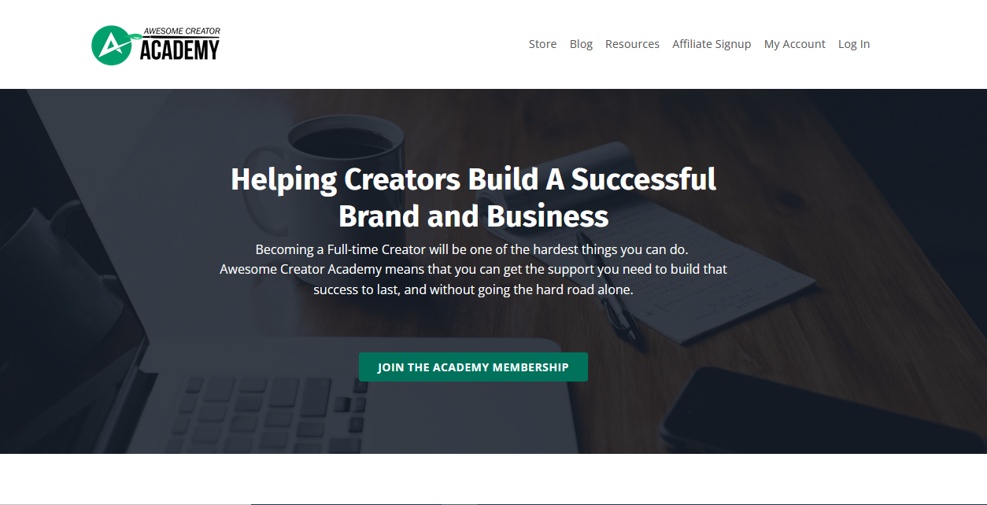The image size is (987, 505).
Task: Open the Affiliate Signup link
Action: pyautogui.click(x=712, y=44)
